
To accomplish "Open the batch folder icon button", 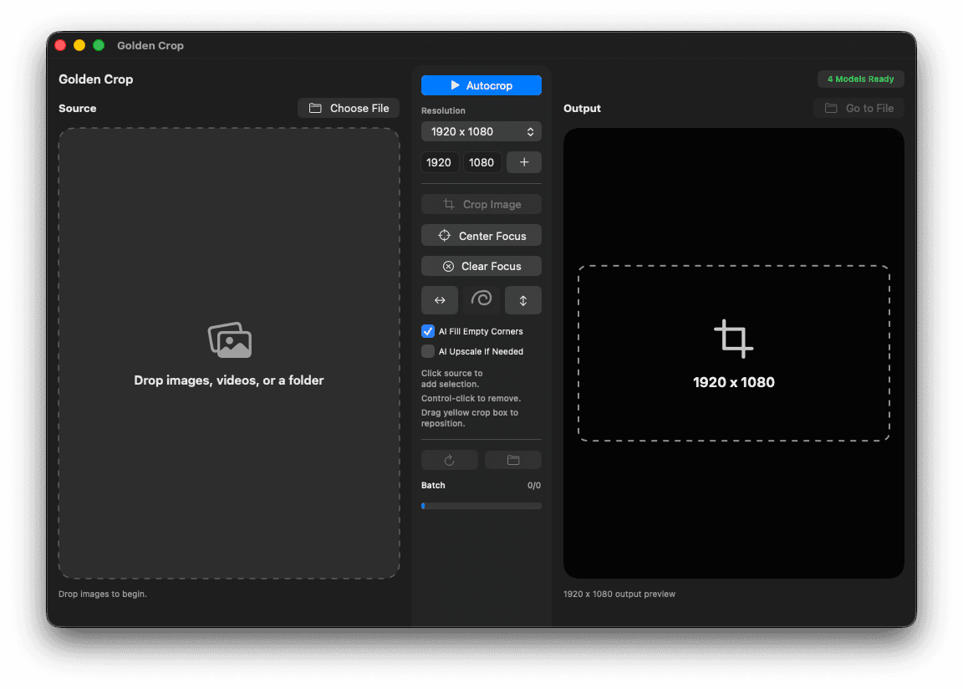I will coord(513,460).
